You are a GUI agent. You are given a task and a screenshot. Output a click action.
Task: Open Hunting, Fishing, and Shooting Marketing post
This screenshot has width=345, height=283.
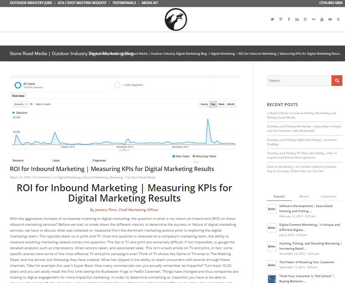coord(311,246)
